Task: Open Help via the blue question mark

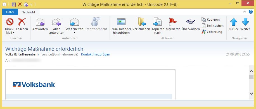Action: [x=251, y=12]
